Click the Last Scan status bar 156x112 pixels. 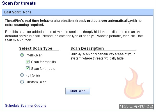coord(78,12)
